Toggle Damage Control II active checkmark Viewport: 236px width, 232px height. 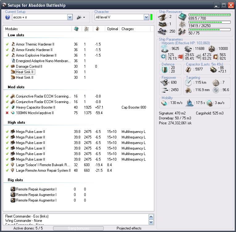coord(7,66)
